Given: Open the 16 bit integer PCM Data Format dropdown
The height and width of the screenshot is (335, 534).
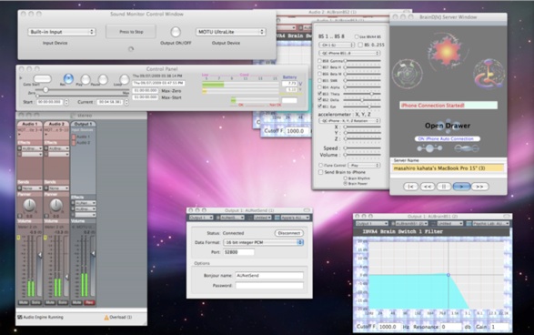Looking at the screenshot, I should [263, 242].
